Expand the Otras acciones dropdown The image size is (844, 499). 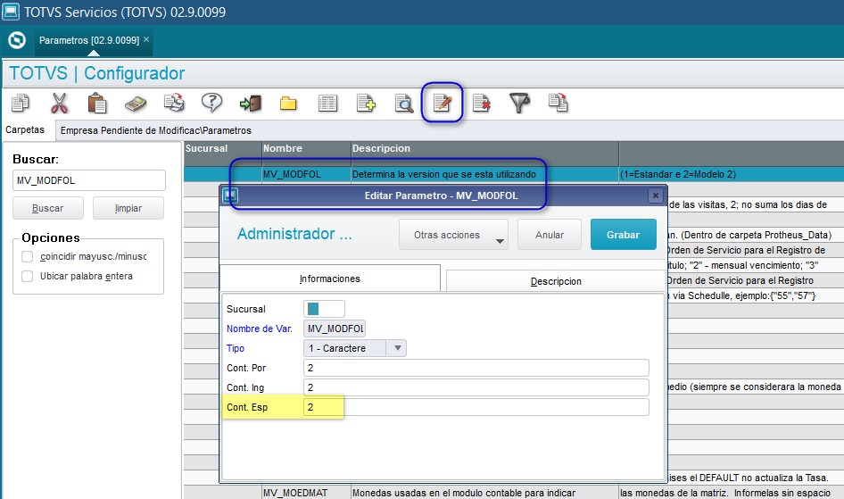tap(454, 235)
